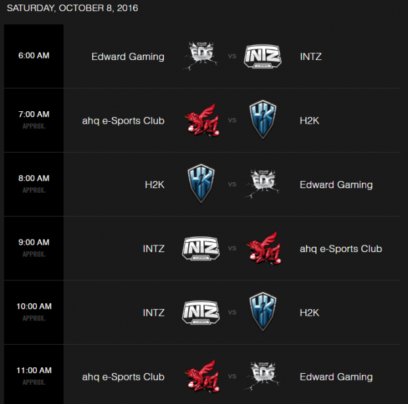Select the 9:00 AM time slot
Viewport: 408px width, 404px height.
tap(34, 242)
